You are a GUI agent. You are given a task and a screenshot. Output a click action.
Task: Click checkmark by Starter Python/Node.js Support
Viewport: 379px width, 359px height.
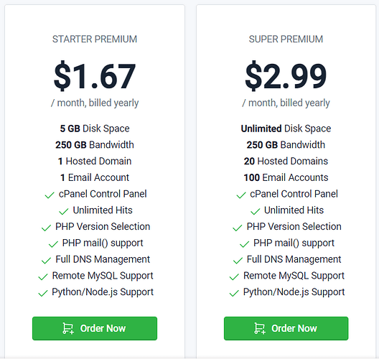tap(43, 293)
